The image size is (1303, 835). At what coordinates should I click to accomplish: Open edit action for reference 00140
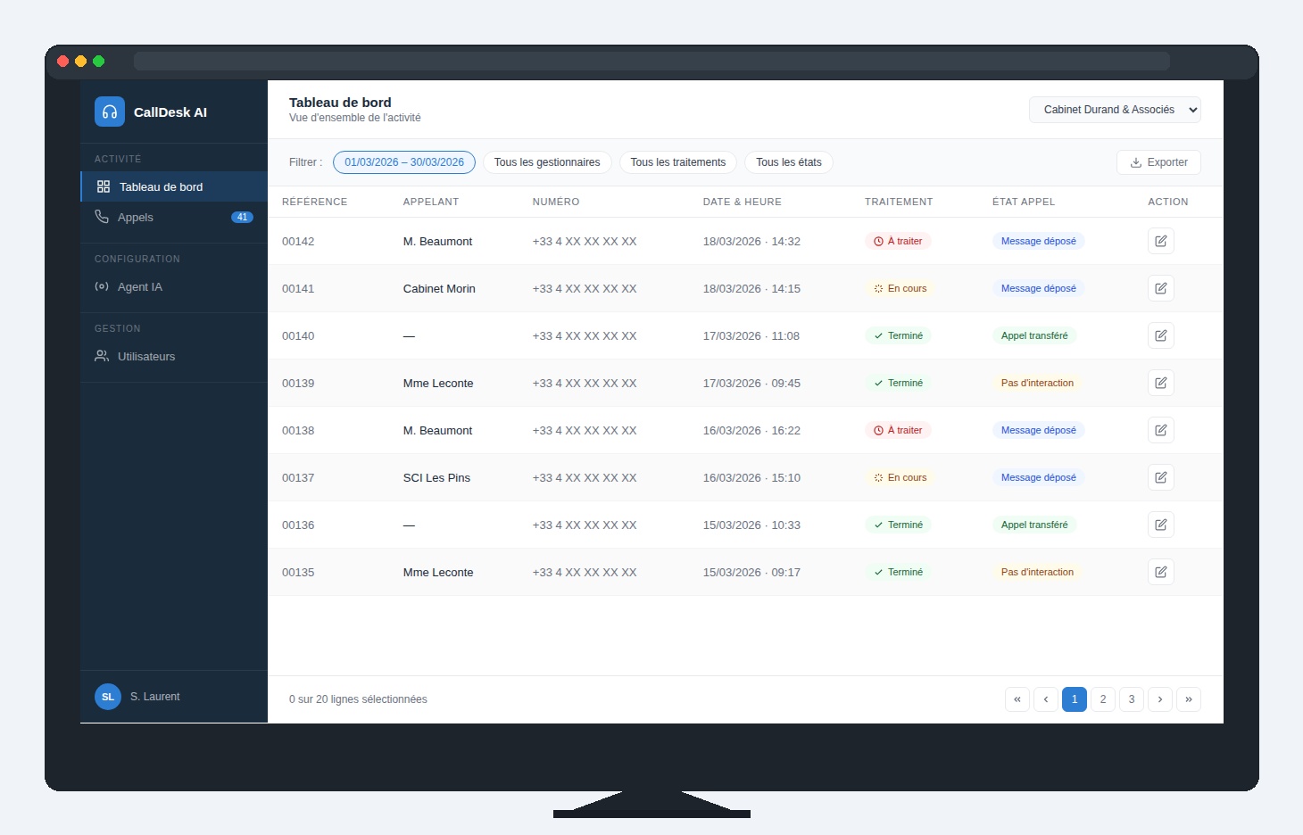pos(1161,335)
